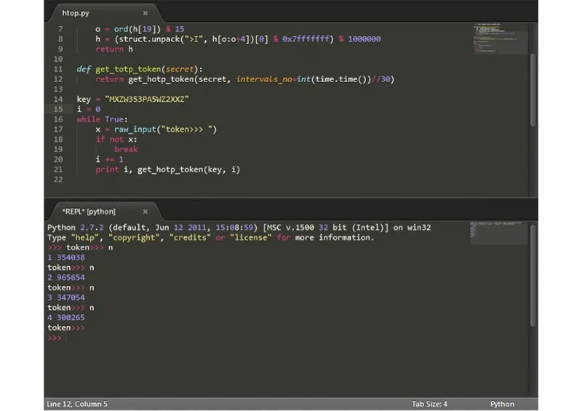Open Tab Size: 4 indentation menu
Viewport: 582px width, 411px height.
pyautogui.click(x=429, y=404)
